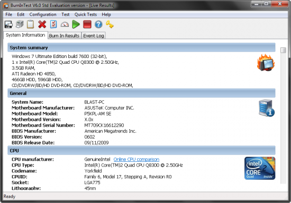The image size is (291, 203).
Task: Switch to the Event Log tab
Action: [94, 36]
